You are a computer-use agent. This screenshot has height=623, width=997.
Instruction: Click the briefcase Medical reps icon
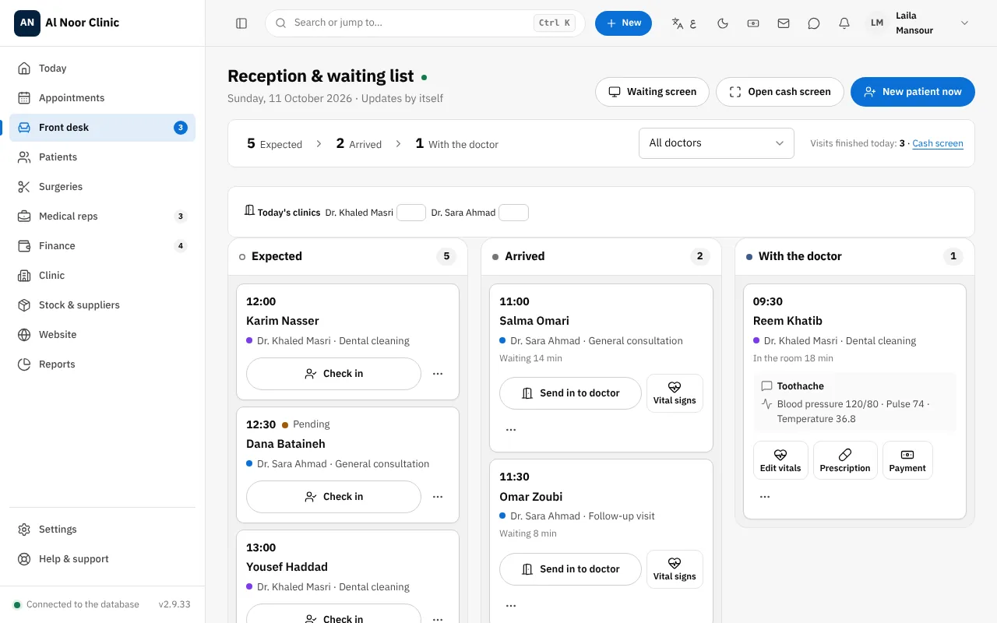click(x=24, y=216)
